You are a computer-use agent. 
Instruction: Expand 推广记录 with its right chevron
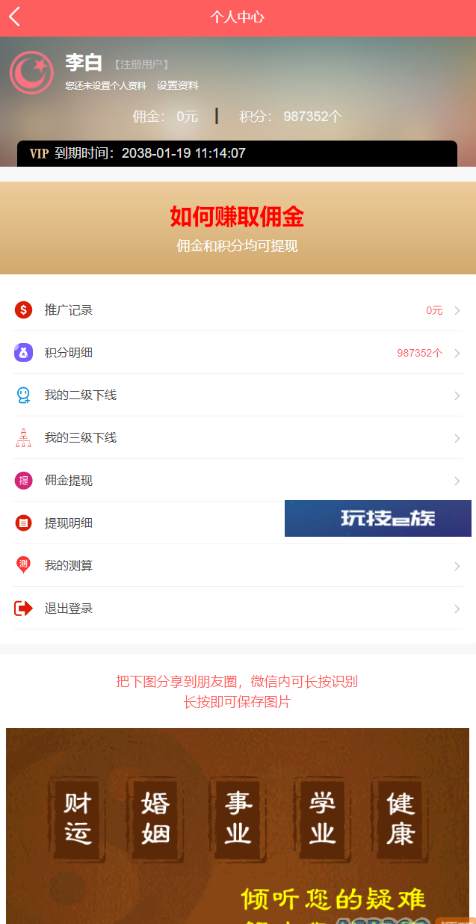(x=457, y=310)
